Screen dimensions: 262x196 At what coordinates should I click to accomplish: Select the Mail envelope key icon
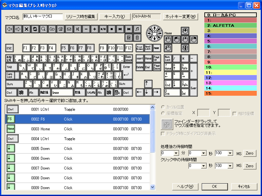coord(69,29)
